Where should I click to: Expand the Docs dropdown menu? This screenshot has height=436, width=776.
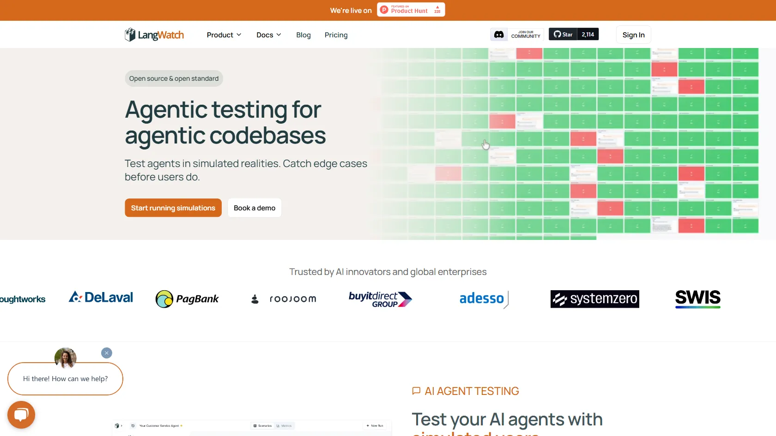(269, 35)
